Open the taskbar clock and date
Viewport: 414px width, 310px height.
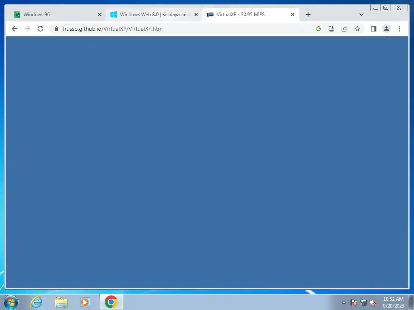393,302
